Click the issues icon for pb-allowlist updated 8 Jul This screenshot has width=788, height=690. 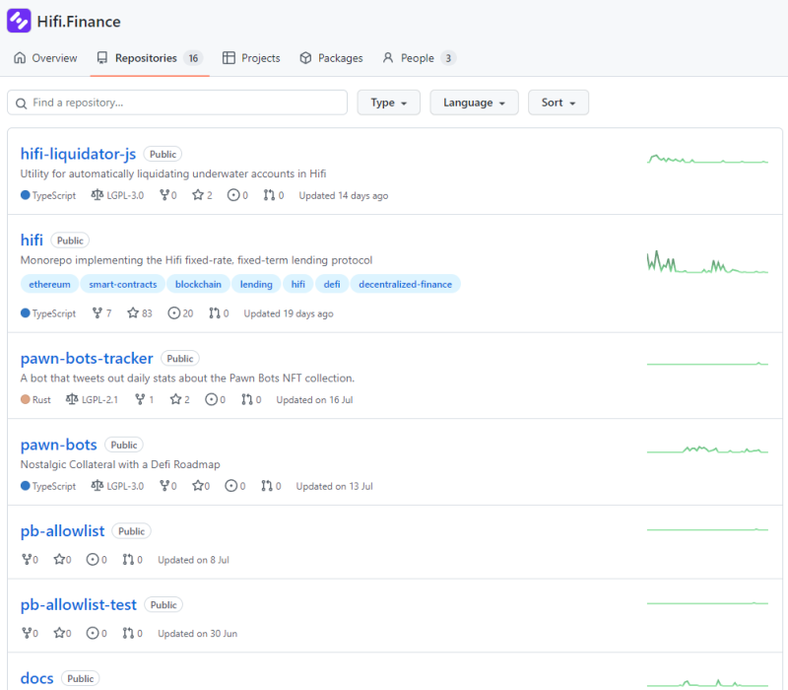click(x=93, y=559)
